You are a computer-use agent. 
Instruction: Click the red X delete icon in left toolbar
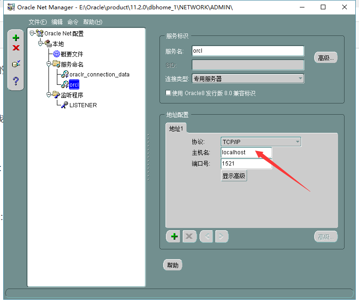point(16,48)
